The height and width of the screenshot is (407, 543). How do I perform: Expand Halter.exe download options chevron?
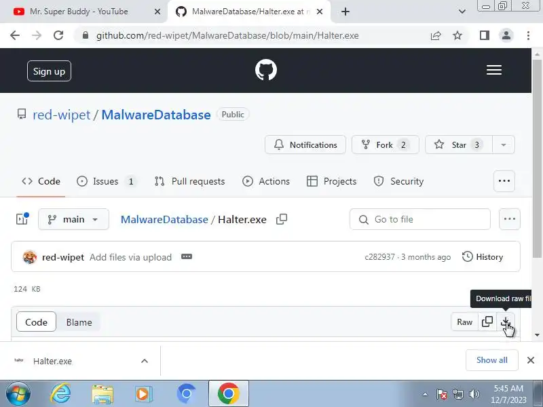point(145,361)
